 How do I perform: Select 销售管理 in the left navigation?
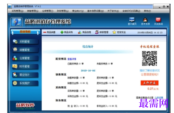point(25,50)
